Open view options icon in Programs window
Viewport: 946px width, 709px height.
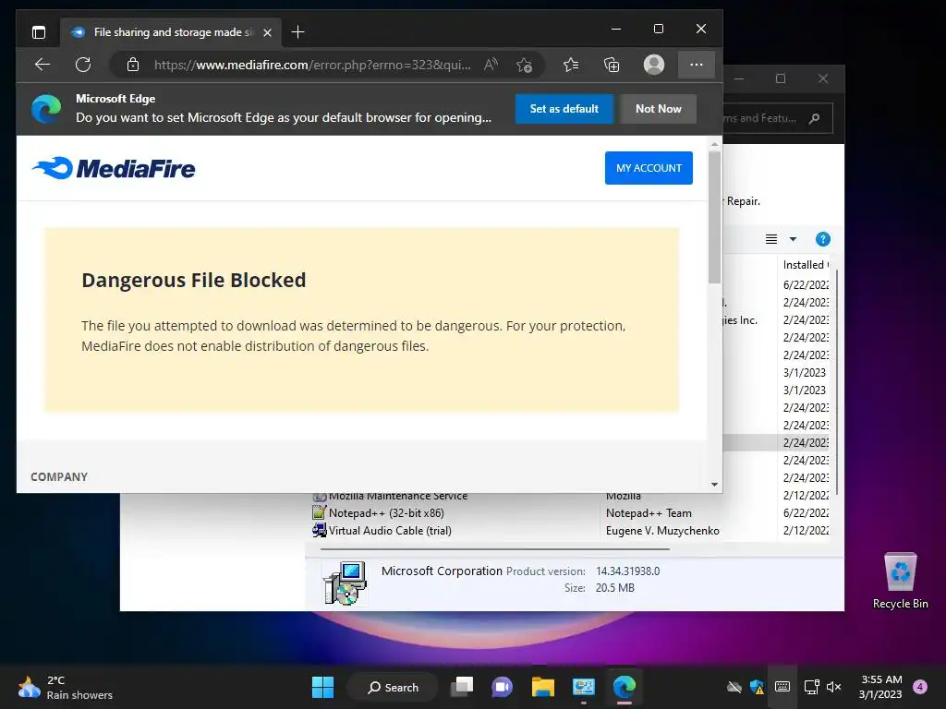pyautogui.click(x=771, y=239)
